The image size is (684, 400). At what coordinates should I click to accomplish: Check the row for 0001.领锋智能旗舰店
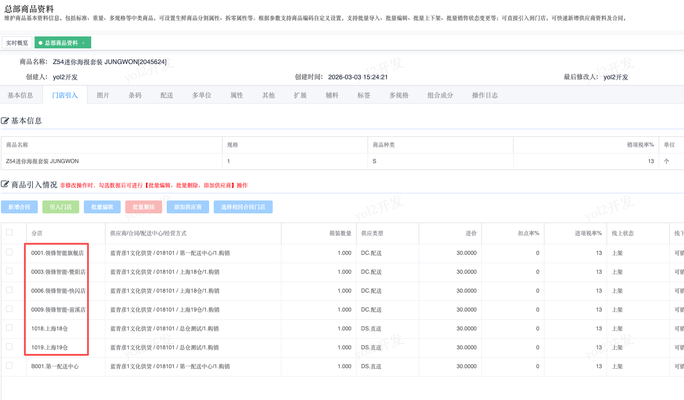pos(9,253)
